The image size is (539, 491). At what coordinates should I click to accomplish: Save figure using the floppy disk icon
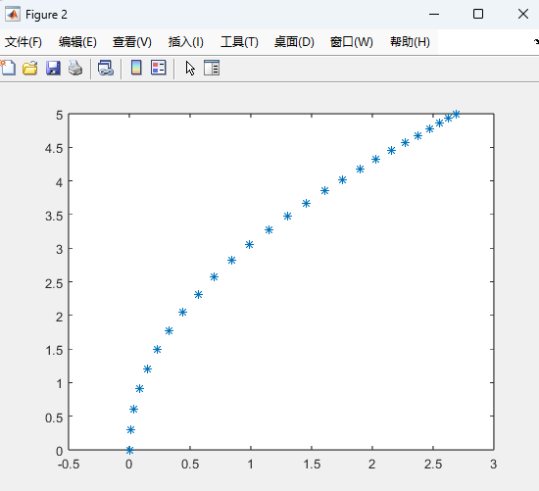[53, 68]
